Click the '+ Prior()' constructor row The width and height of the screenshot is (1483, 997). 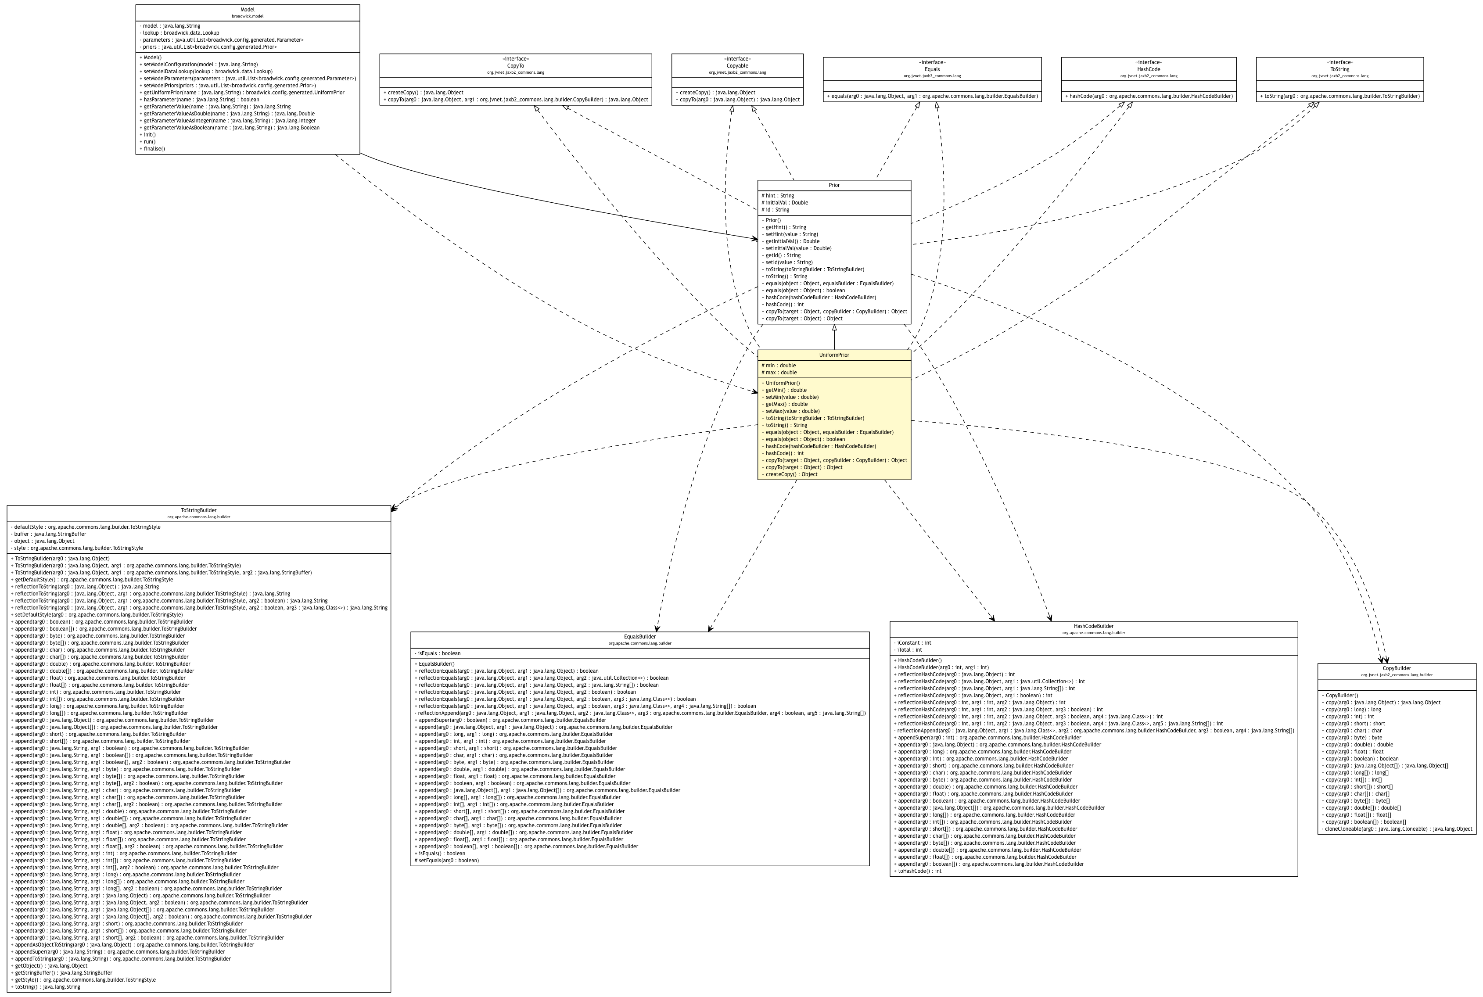click(771, 221)
